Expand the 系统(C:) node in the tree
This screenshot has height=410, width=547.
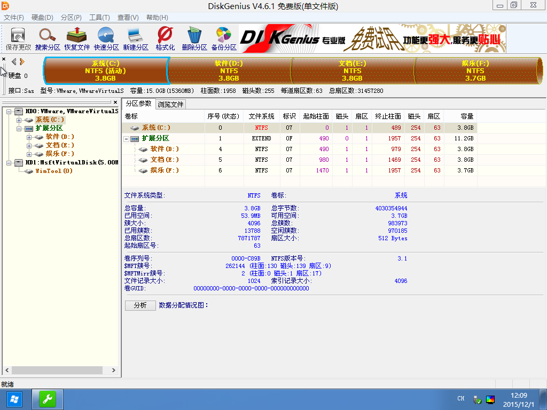click(19, 120)
